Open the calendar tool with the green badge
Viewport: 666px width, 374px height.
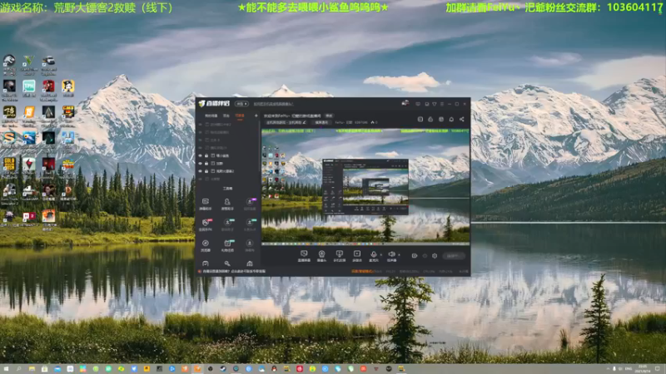pos(227,245)
